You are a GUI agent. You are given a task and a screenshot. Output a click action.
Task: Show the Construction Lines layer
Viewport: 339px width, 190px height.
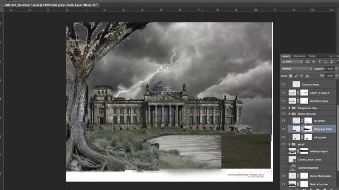pos(284,159)
